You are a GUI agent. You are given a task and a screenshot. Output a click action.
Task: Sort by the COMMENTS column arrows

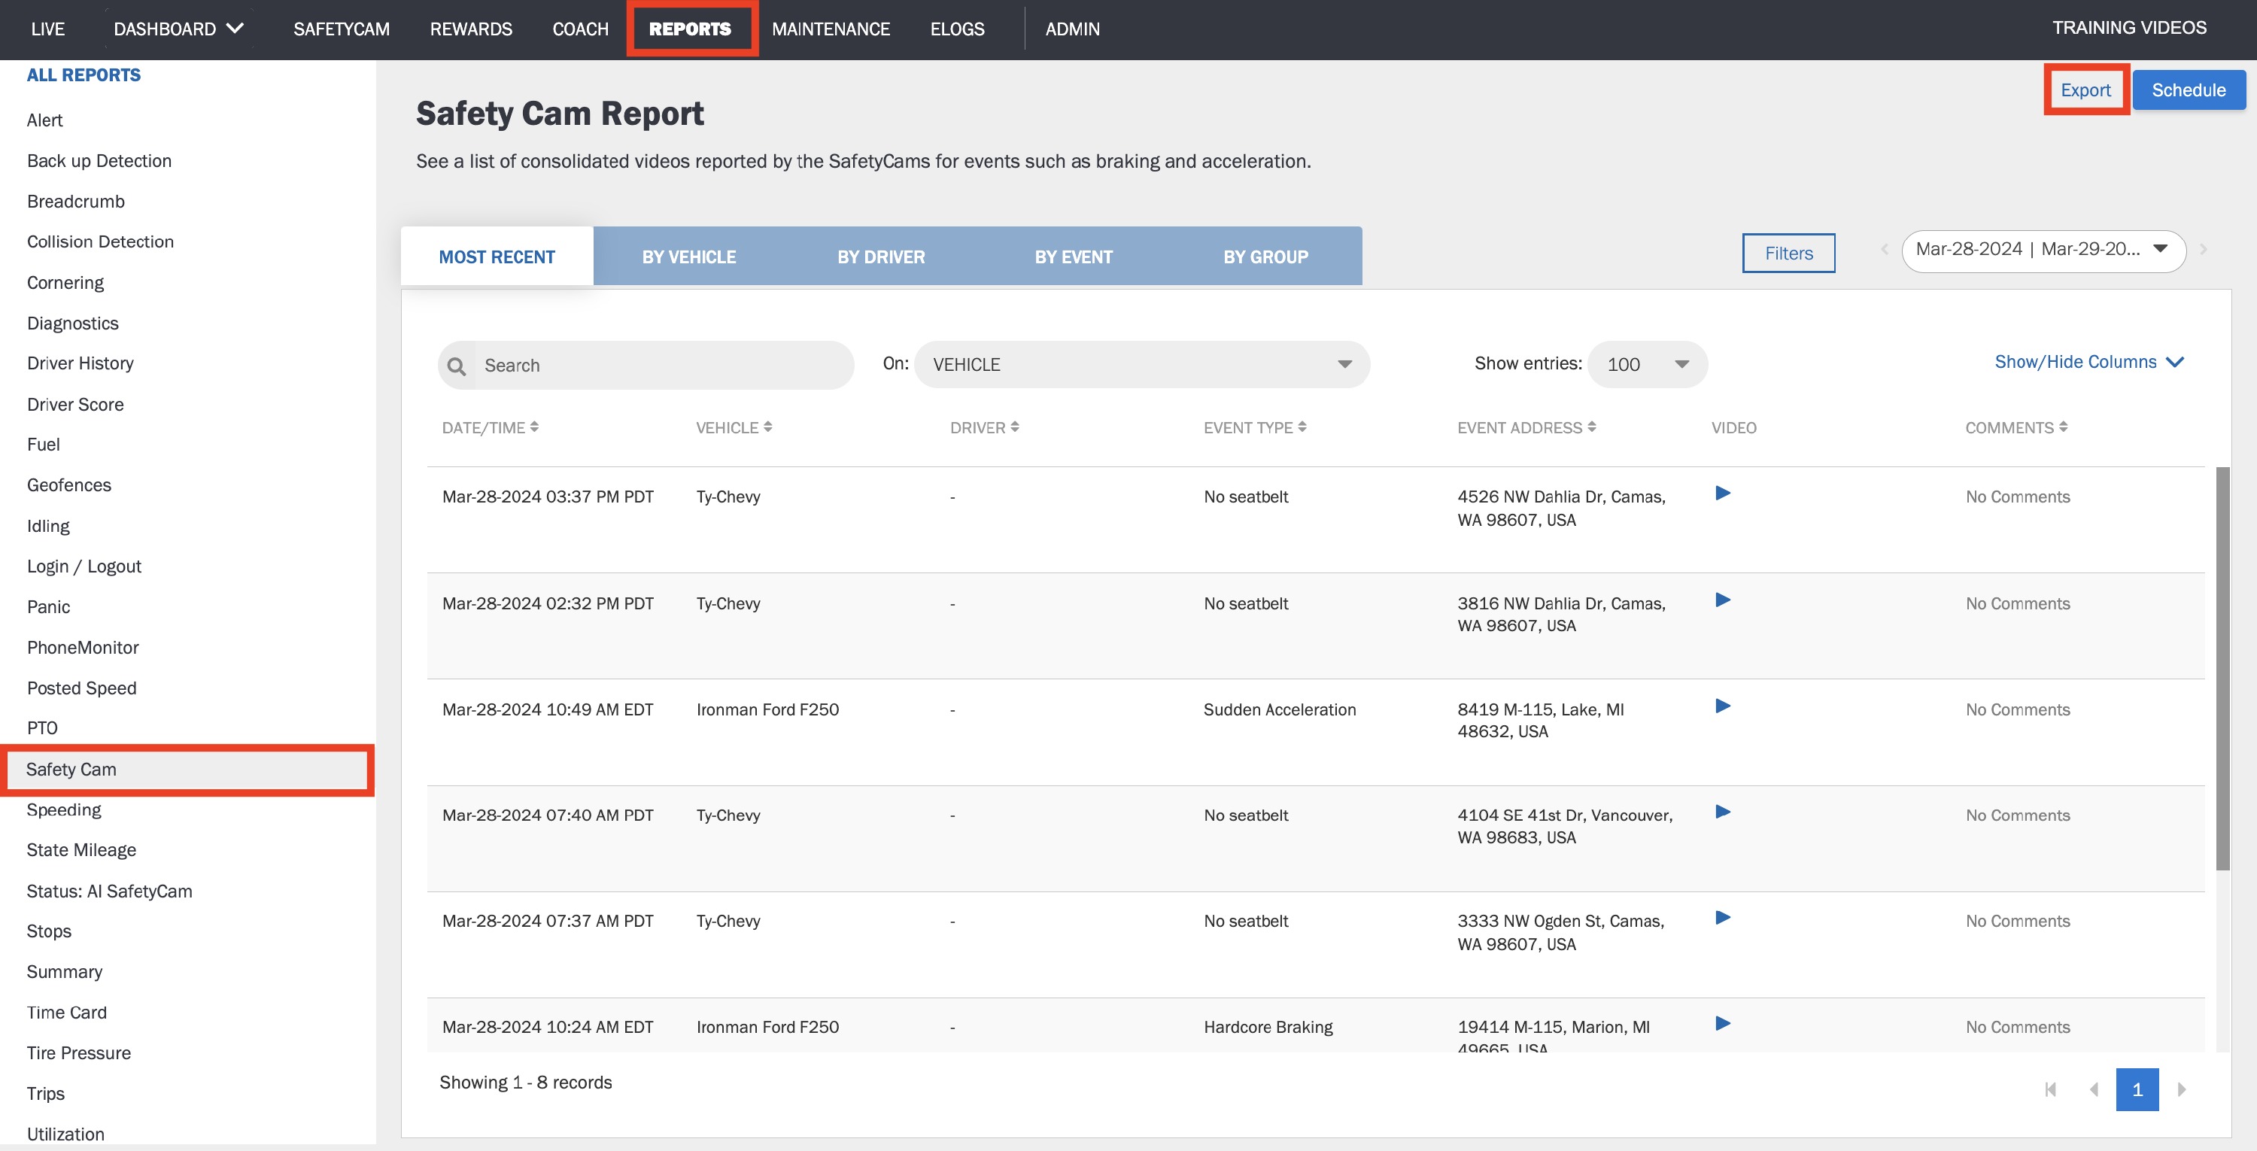[2064, 427]
